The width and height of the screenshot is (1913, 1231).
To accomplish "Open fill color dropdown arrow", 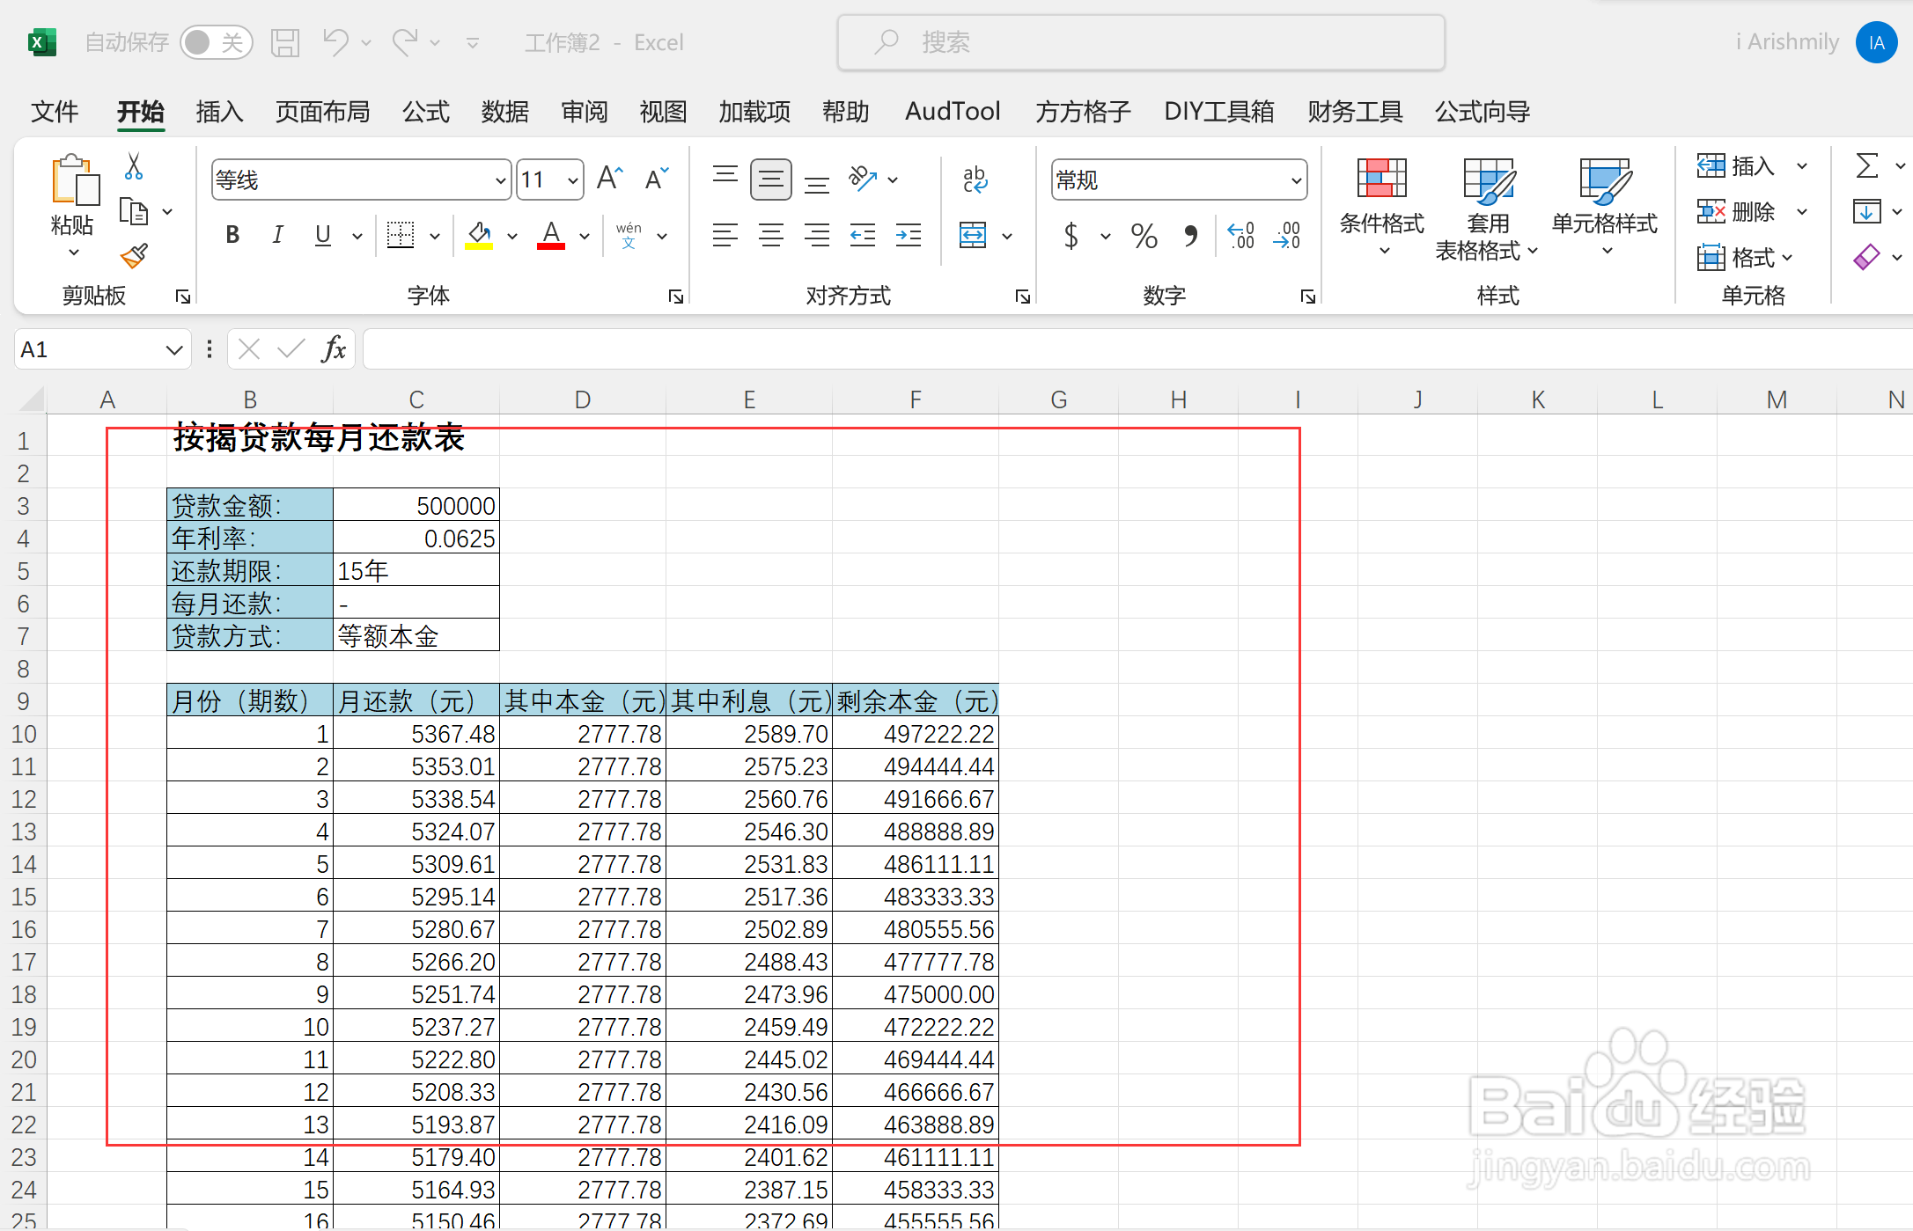I will coord(512,236).
